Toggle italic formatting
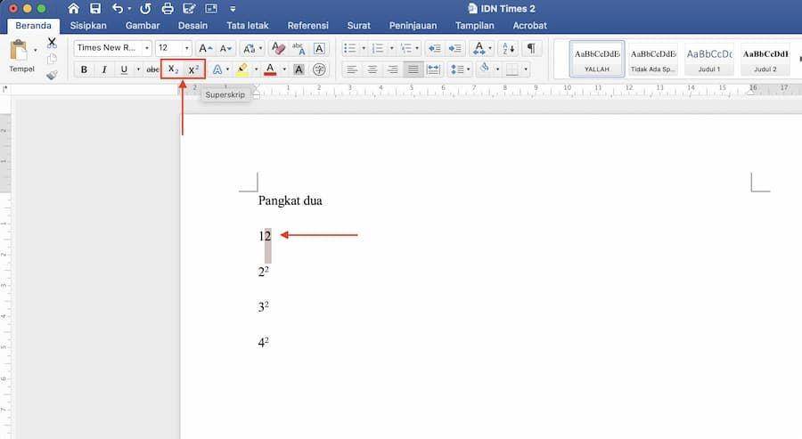This screenshot has height=439, width=802. coord(104,69)
